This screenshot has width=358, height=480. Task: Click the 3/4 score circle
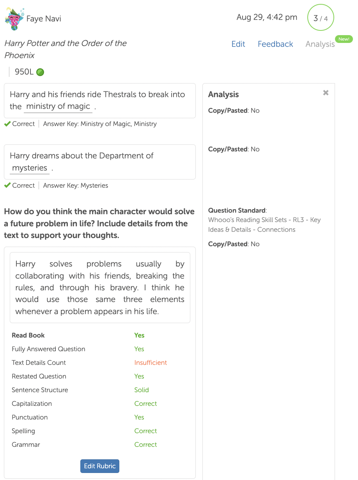(321, 18)
